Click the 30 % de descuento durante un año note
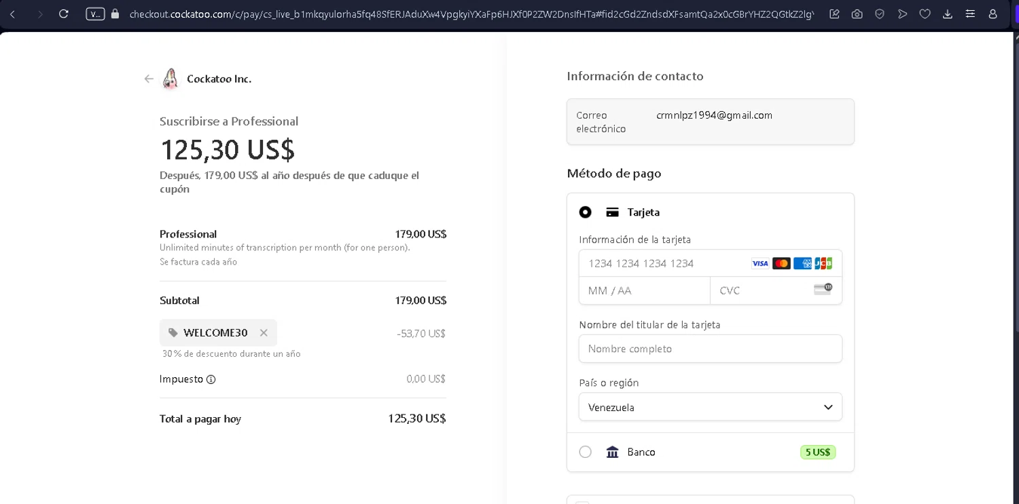This screenshot has width=1019, height=504. (231, 354)
